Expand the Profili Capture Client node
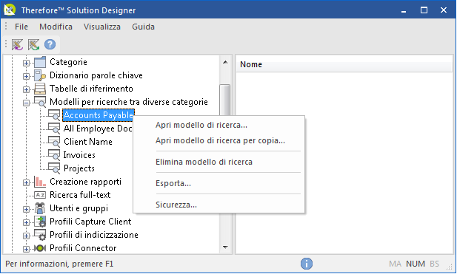Screen dimensions: 457x274 26,222
